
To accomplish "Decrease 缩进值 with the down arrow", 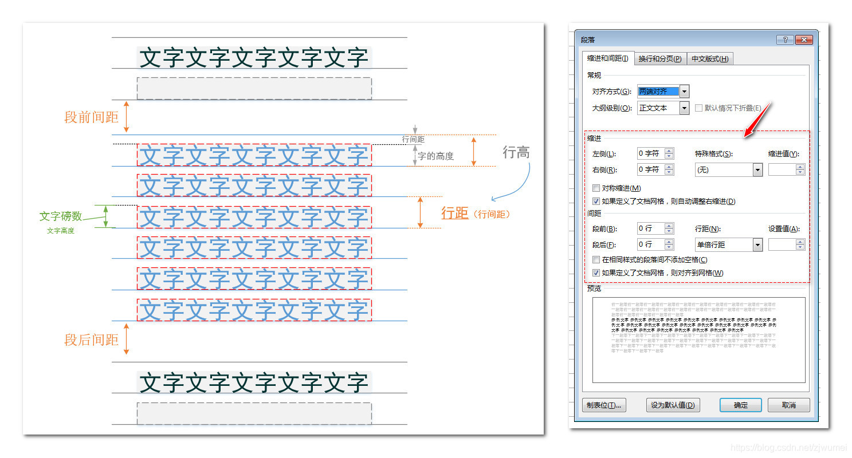I will pos(800,172).
